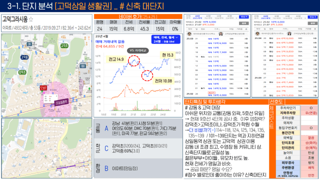Click the 고덕초 school marker on map
The width and height of the screenshot is (320, 180).
pos(64,45)
